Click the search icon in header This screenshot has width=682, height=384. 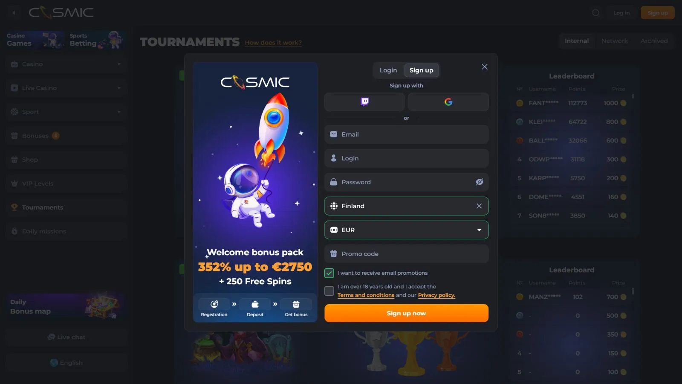[x=596, y=13]
